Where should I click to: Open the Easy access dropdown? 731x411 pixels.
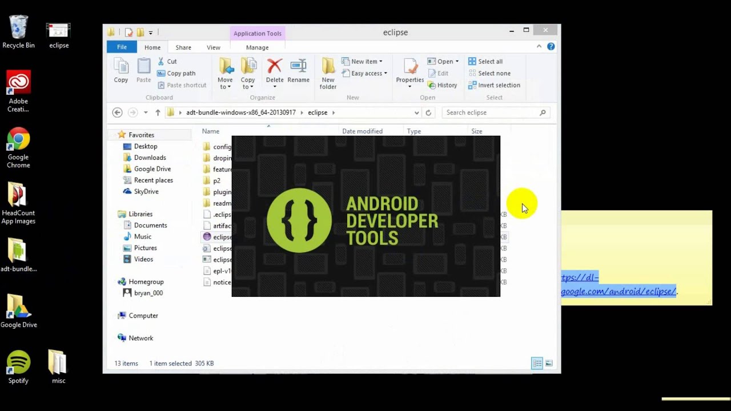click(x=364, y=73)
